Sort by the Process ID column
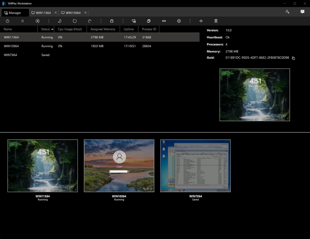Image resolution: width=310 pixels, height=239 pixels. [x=149, y=29]
